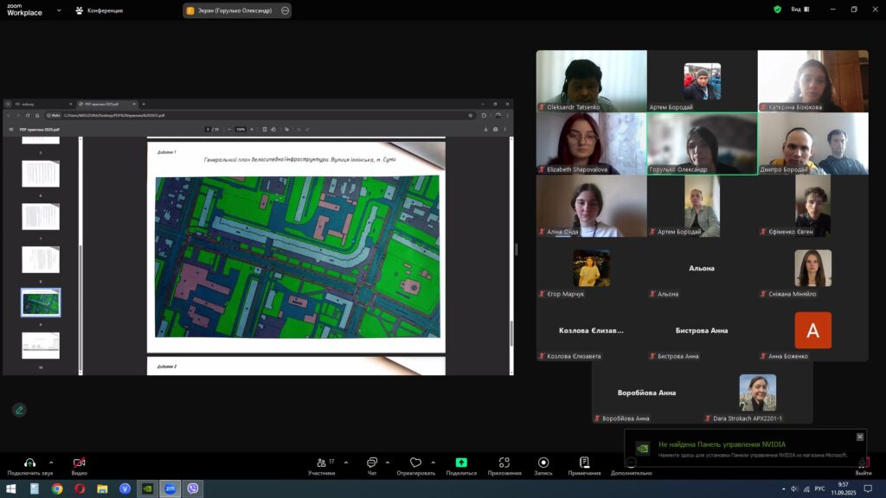Screen dimensions: 886x498
Task: Click the browser reload button
Action: (x=27, y=115)
